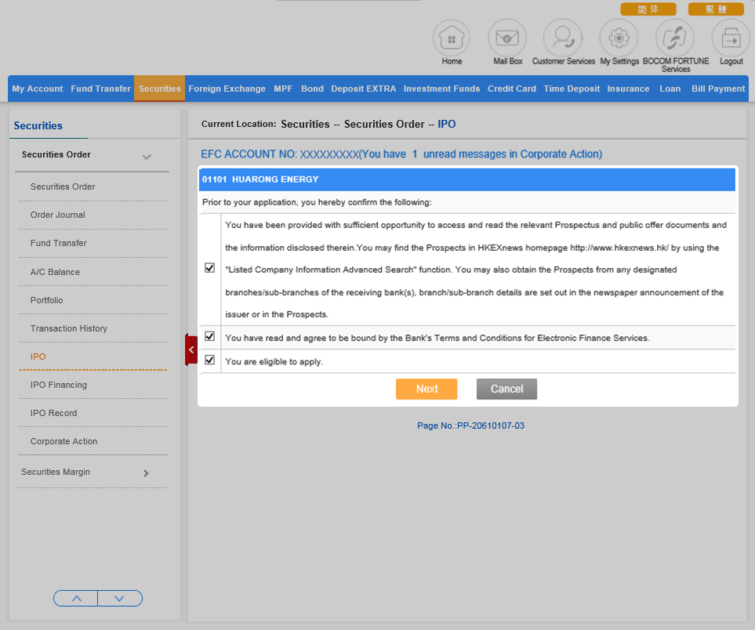Click the Next button
Screen dimensions: 755x630
click(427, 389)
